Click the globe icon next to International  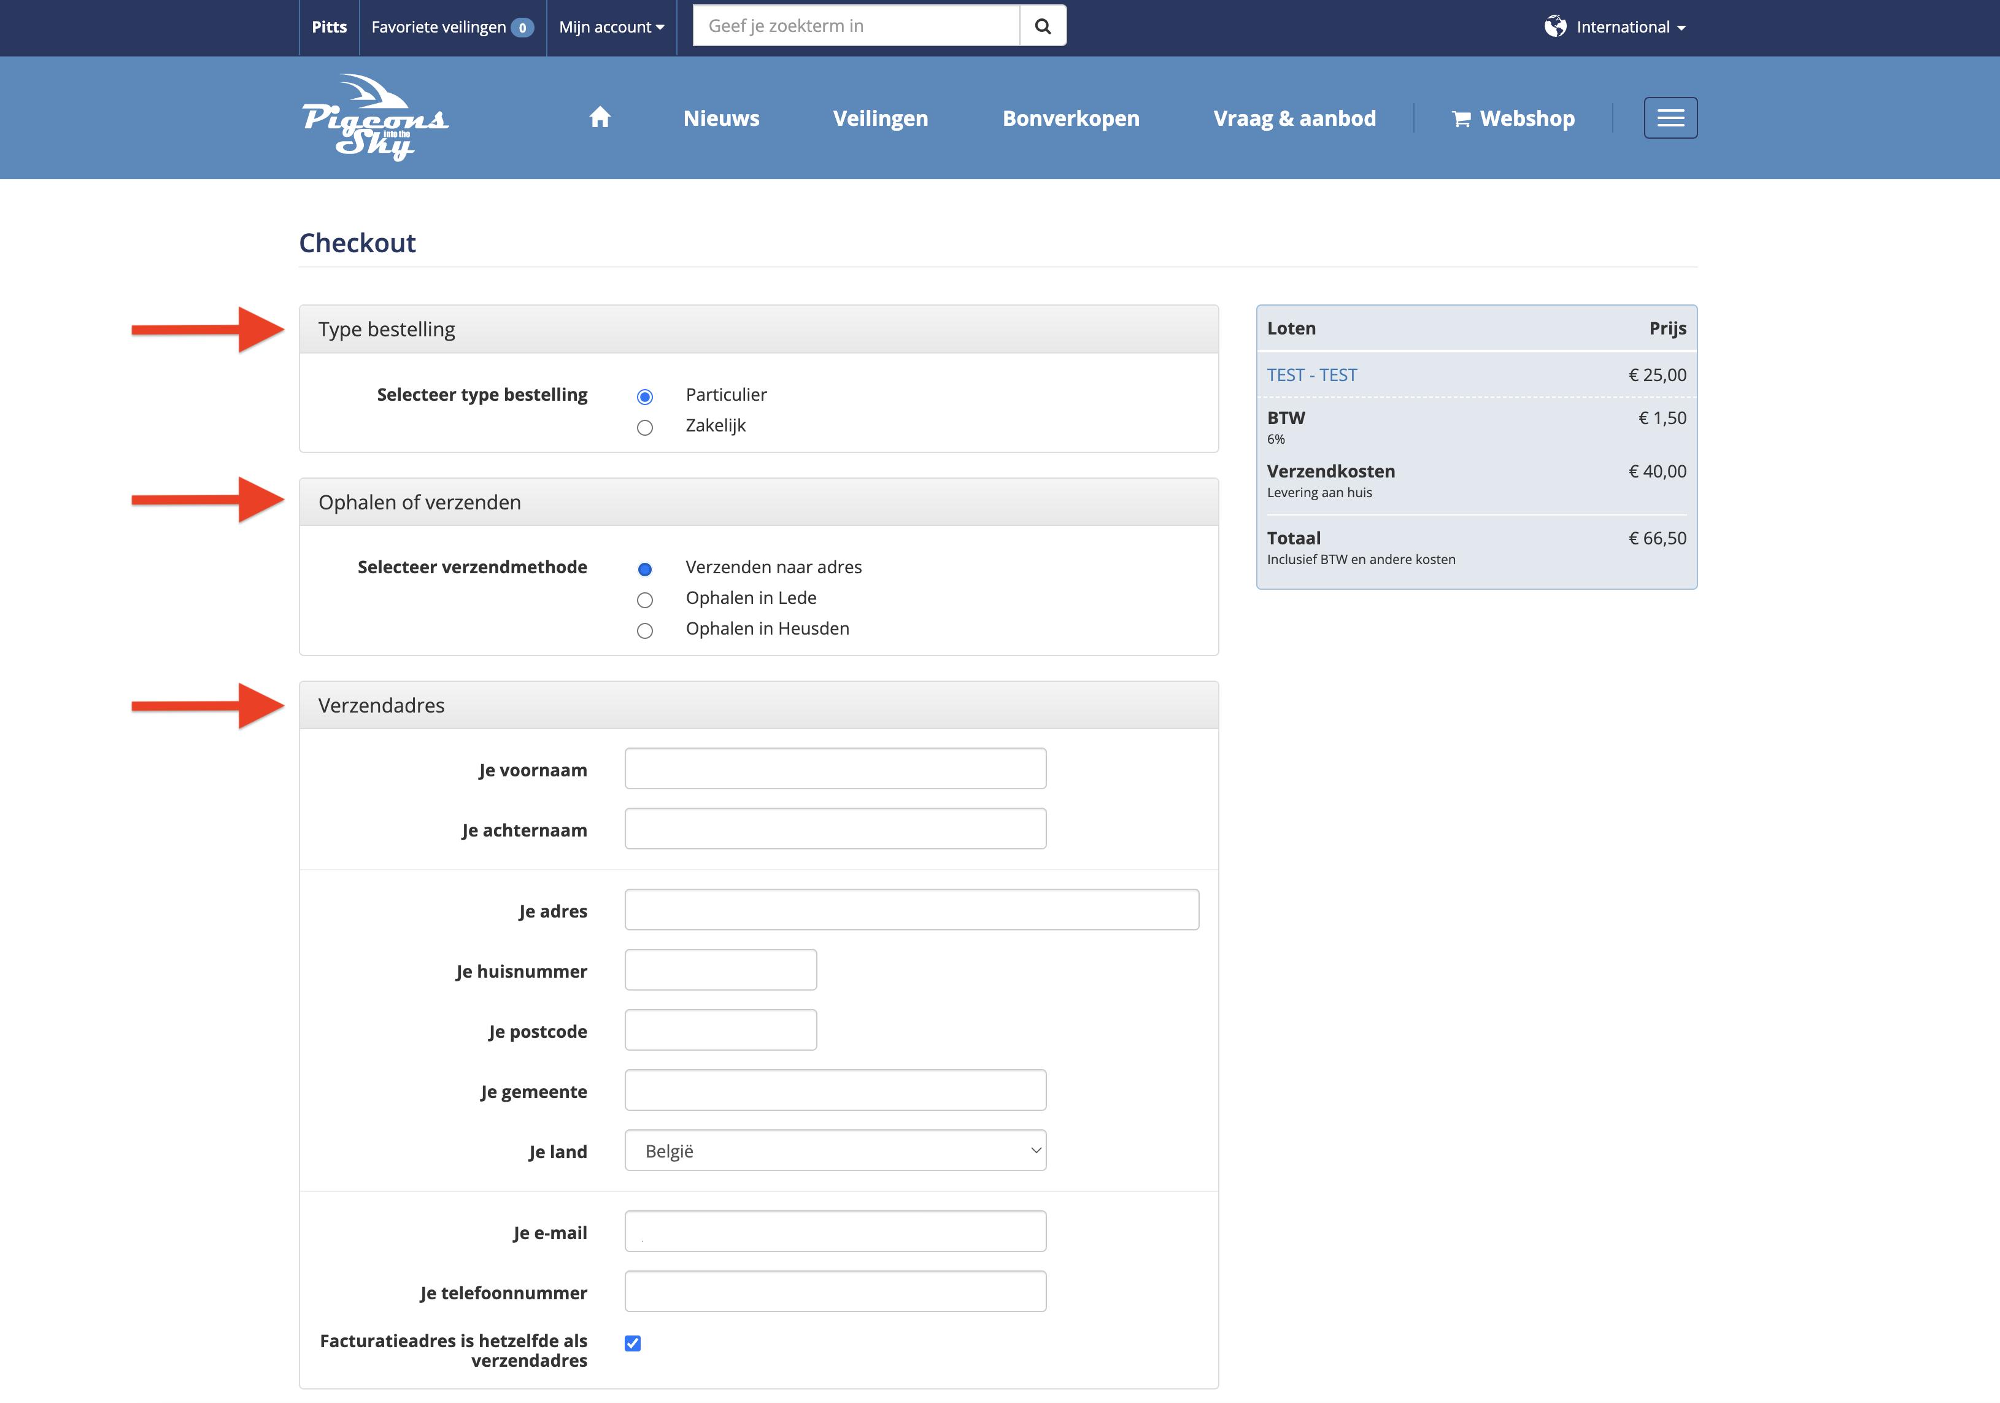click(x=1557, y=26)
